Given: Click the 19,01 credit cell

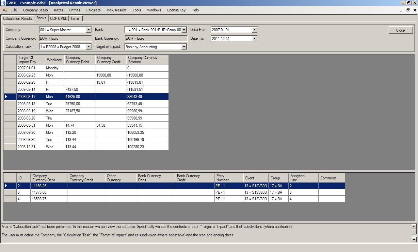Looking at the screenshot, I should point(111,82).
